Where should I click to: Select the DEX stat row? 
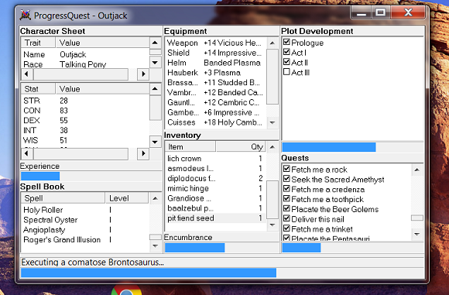tap(85, 120)
